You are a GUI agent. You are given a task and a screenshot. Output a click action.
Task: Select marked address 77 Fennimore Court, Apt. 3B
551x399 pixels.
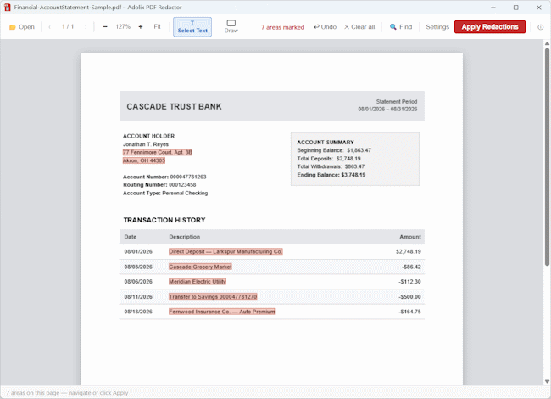(158, 152)
